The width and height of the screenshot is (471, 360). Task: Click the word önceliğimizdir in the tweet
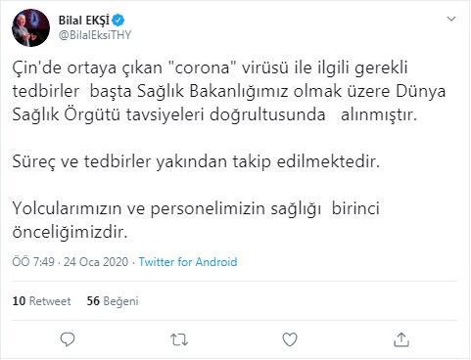tap(70, 232)
